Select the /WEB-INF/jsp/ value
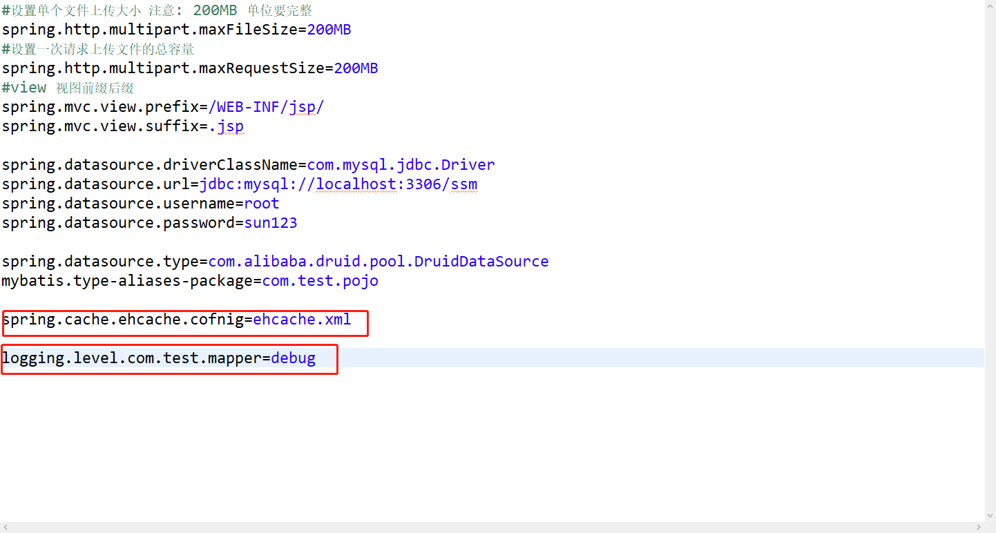The width and height of the screenshot is (996, 533). coord(267,107)
